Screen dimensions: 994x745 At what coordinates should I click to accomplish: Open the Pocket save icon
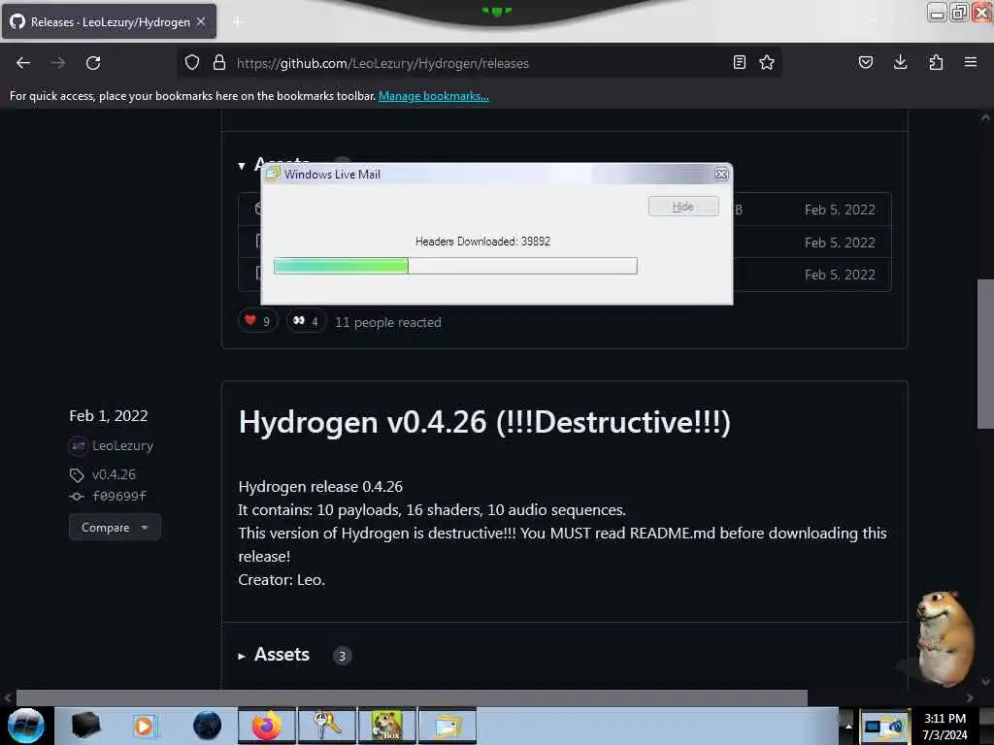[x=865, y=62]
